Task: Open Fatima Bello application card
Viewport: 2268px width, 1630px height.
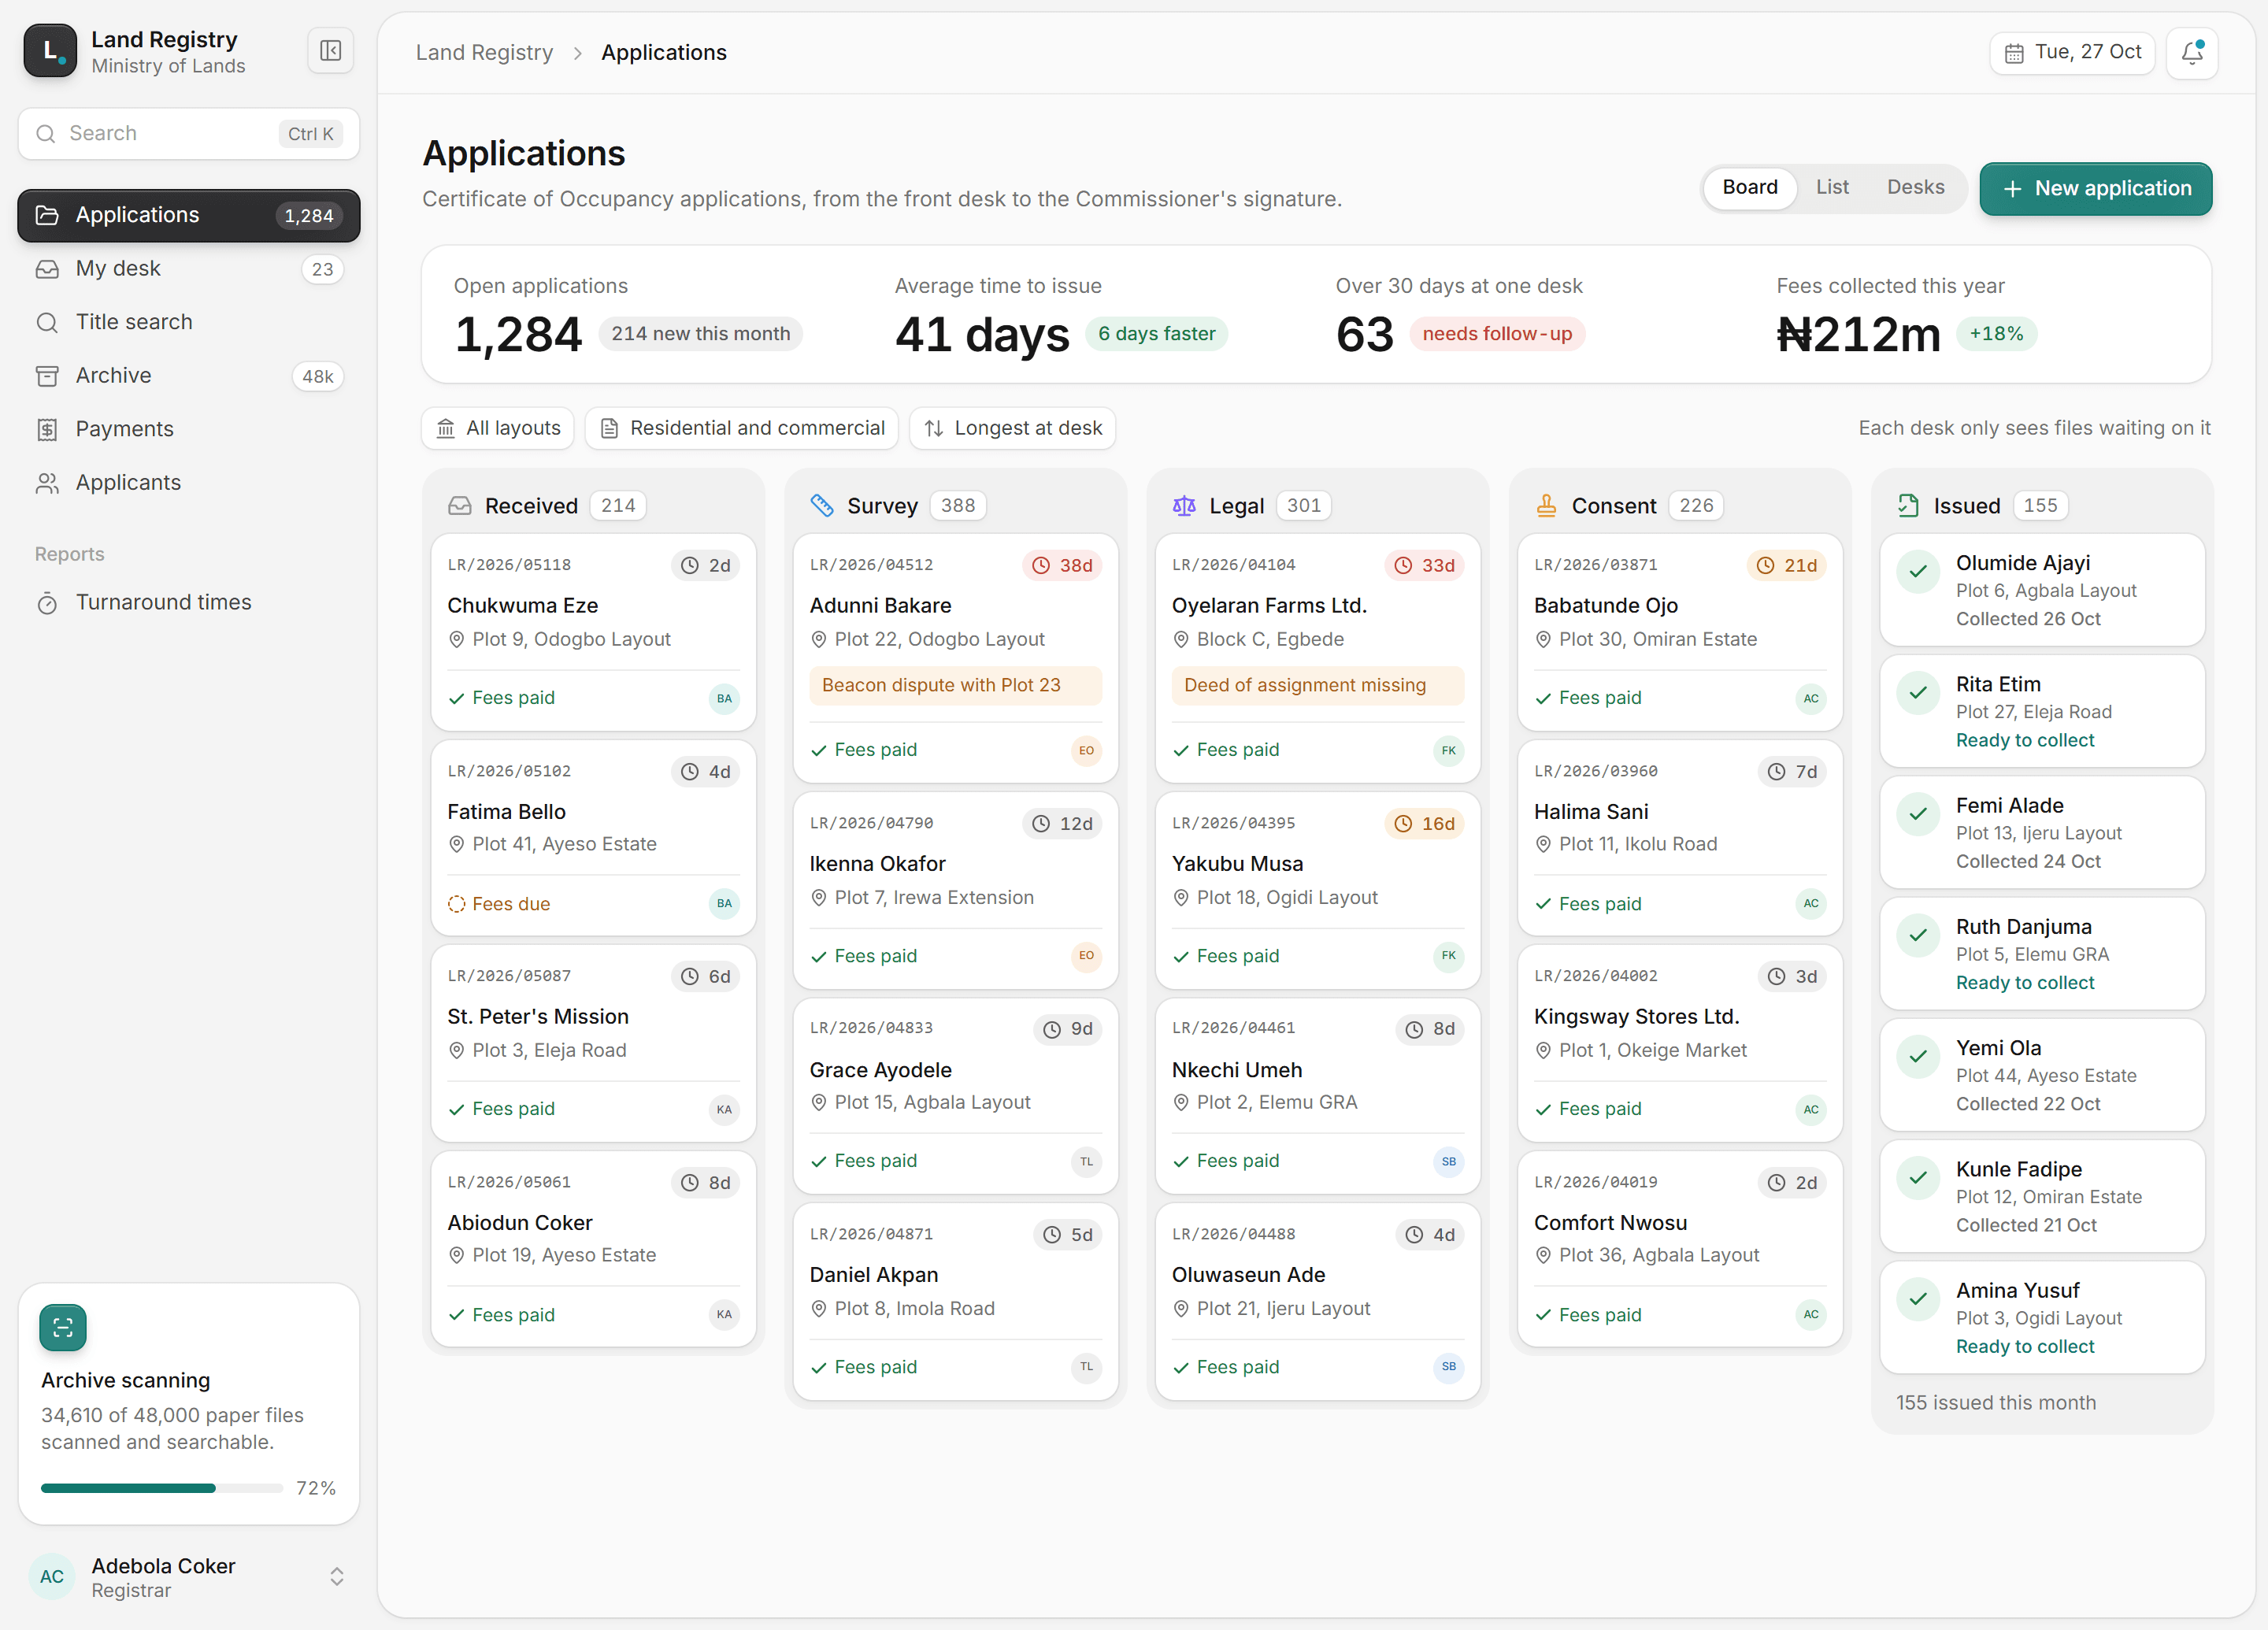Action: (x=593, y=838)
